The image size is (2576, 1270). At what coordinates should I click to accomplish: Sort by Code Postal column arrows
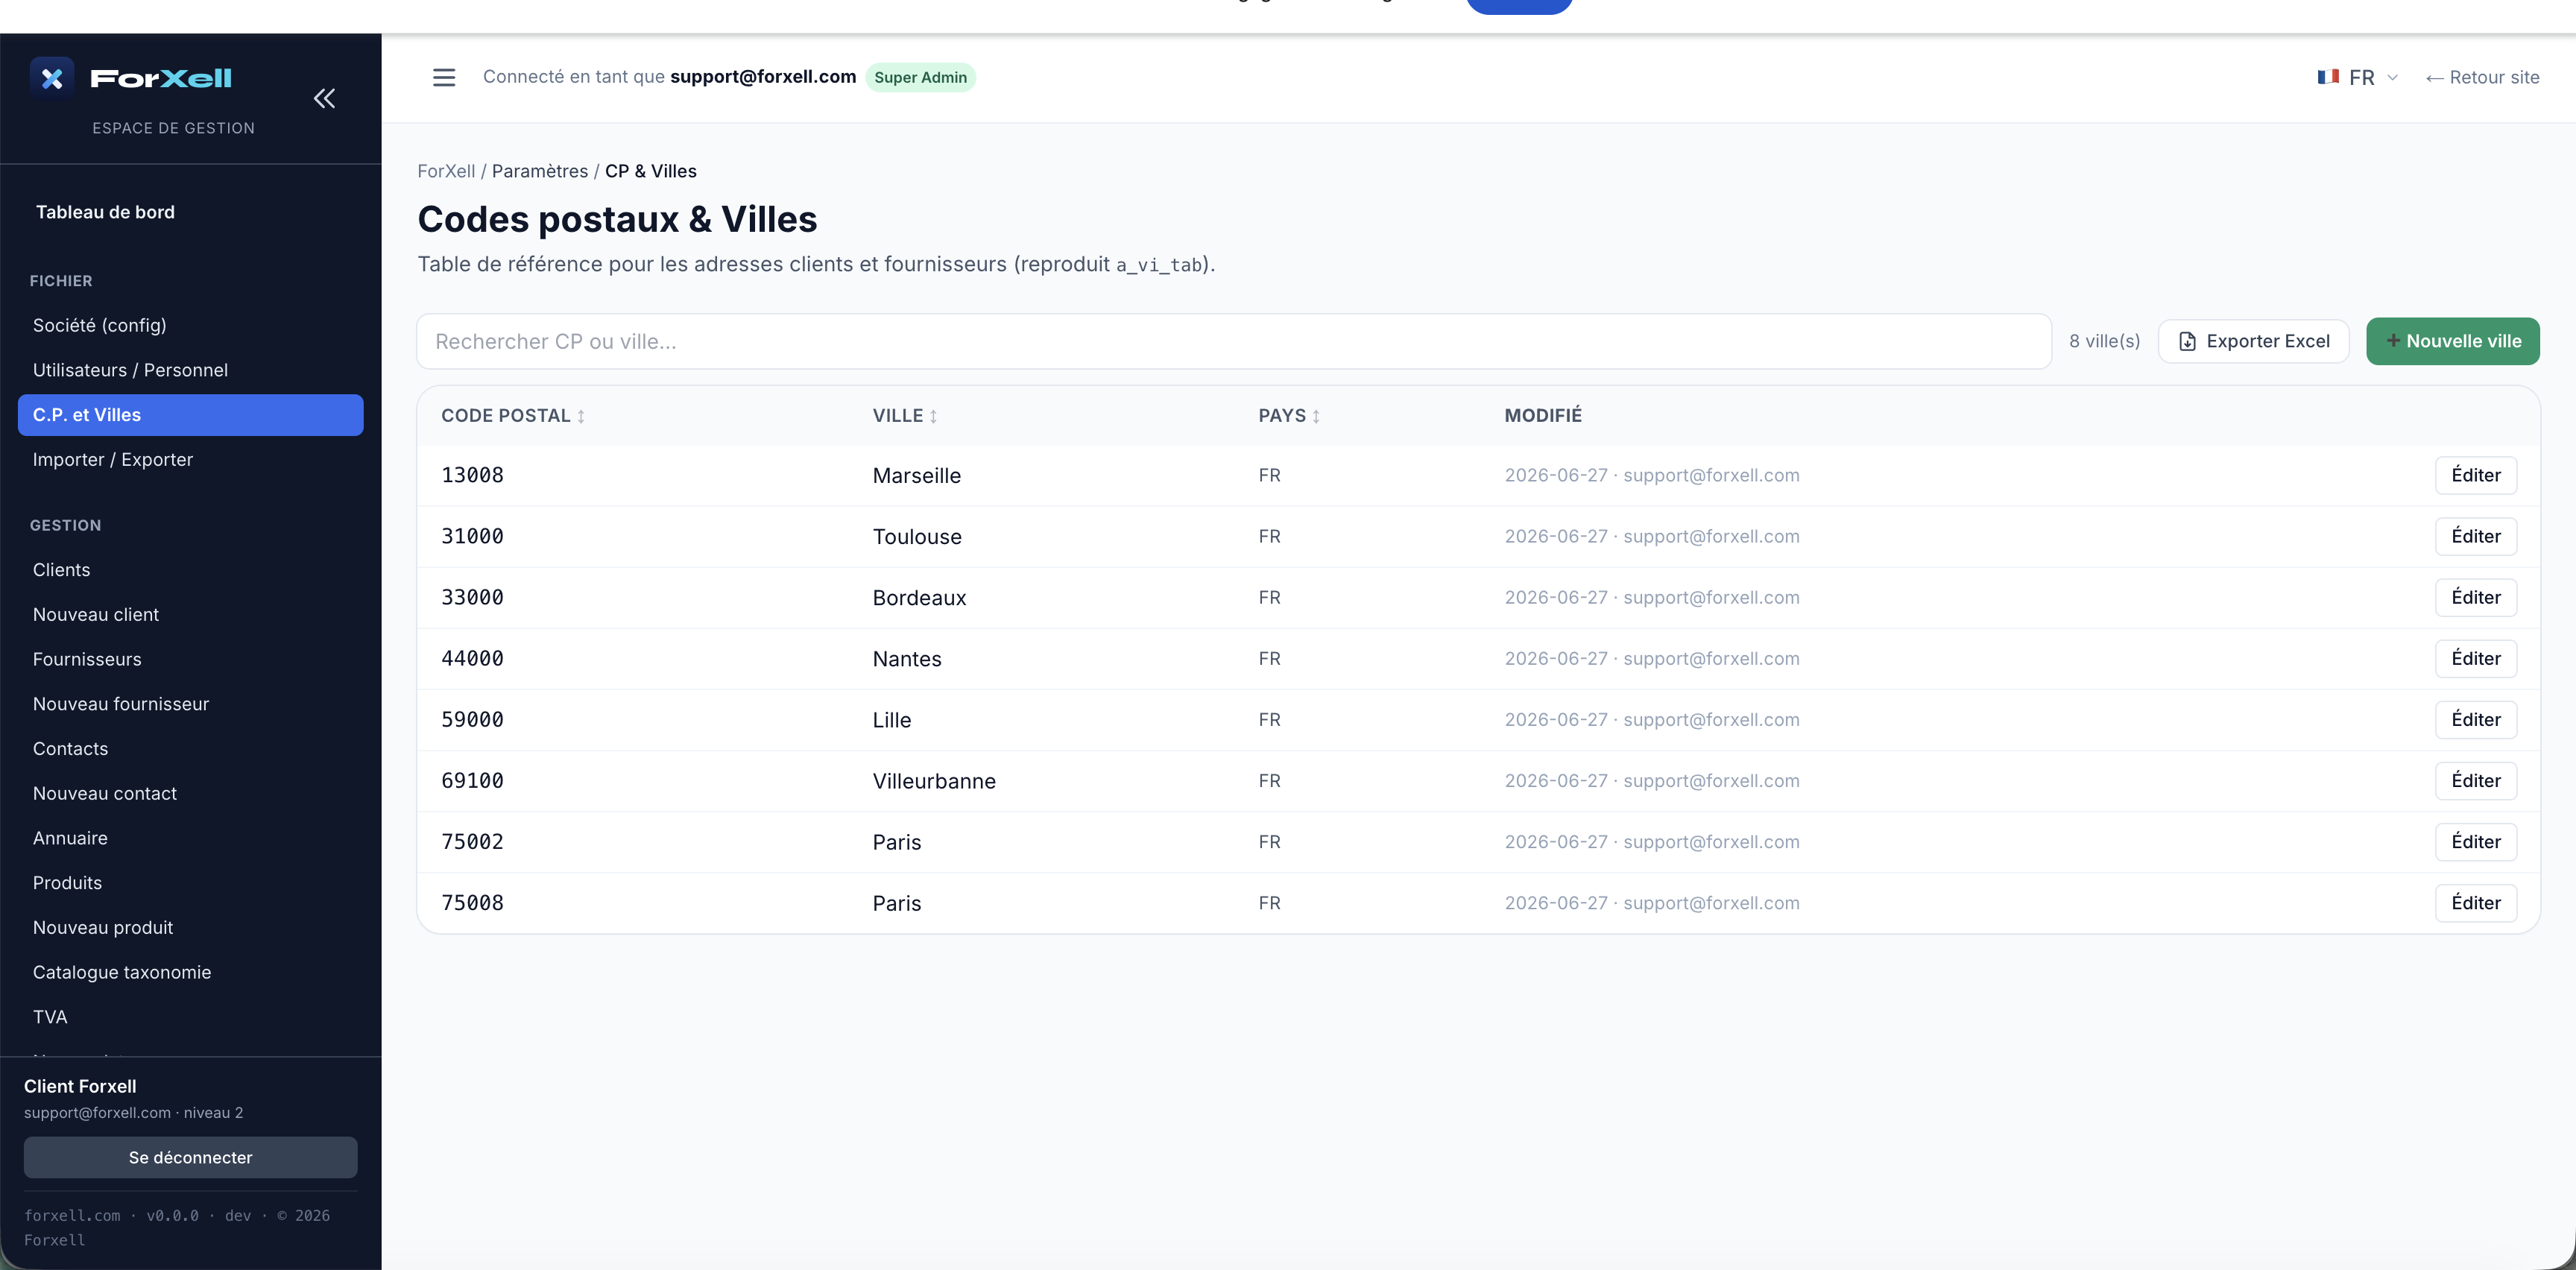(x=580, y=416)
